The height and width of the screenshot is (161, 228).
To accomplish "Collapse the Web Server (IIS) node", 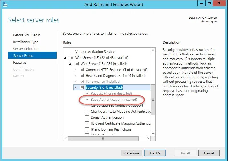I will [x=65, y=58].
